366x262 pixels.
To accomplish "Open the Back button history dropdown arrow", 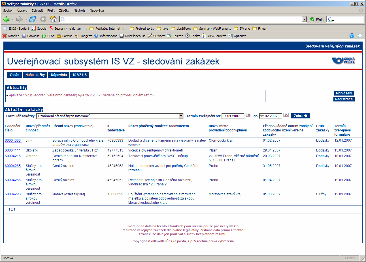I will pos(13,20).
